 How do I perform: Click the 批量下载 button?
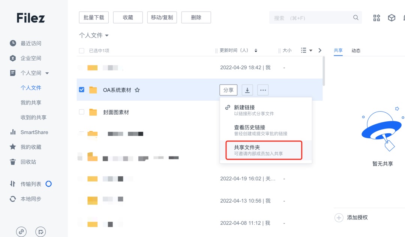pyautogui.click(x=94, y=18)
